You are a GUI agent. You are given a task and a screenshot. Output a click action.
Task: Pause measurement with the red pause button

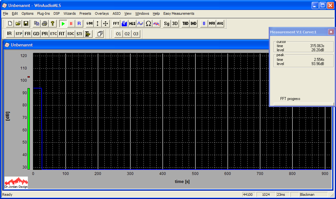click(71, 24)
